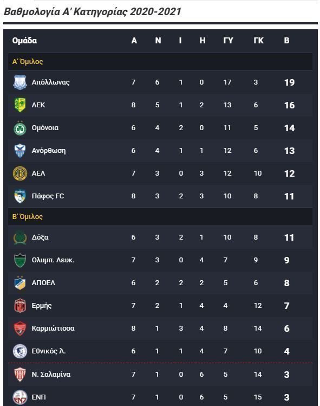Open the Ερμής red team badge

pos(20,306)
